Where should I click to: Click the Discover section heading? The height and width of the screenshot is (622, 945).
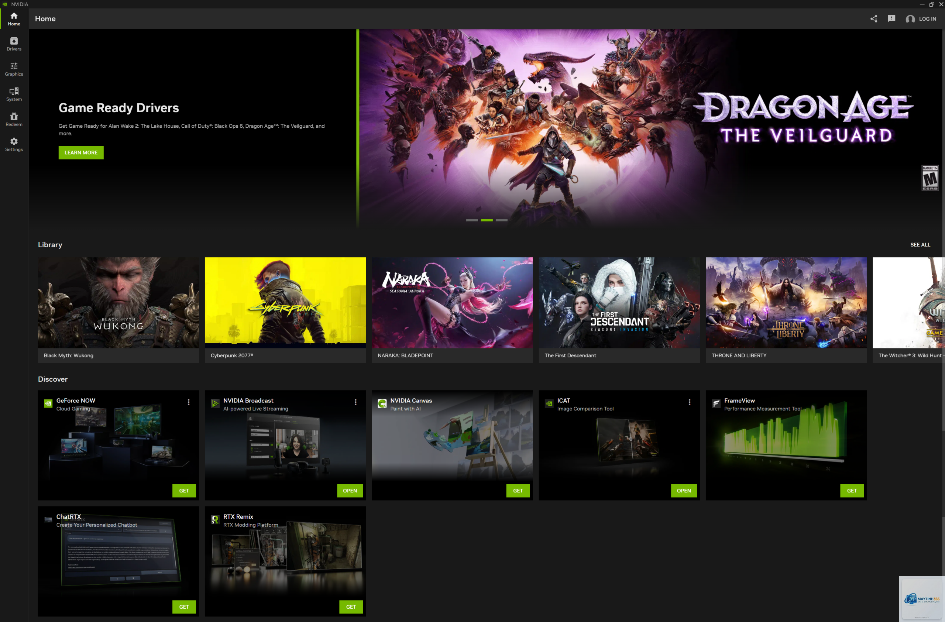coord(53,379)
